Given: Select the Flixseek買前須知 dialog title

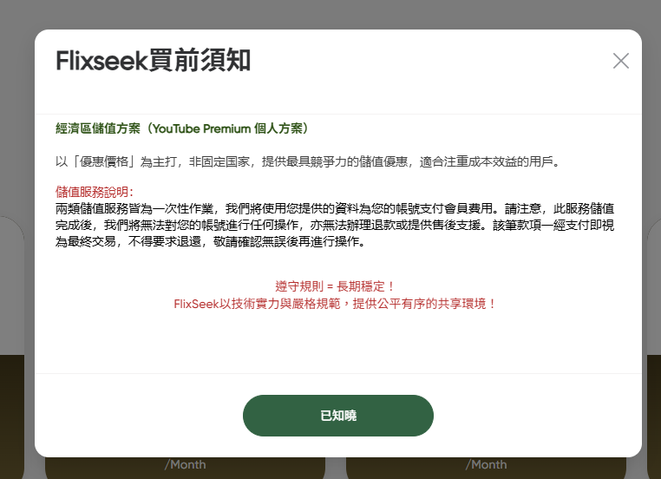Looking at the screenshot, I should [154, 60].
